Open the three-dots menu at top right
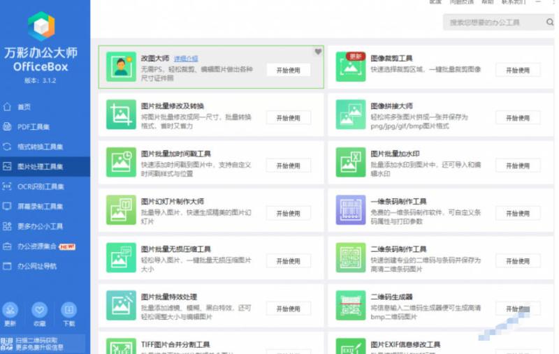The image size is (559, 354). 553,2
